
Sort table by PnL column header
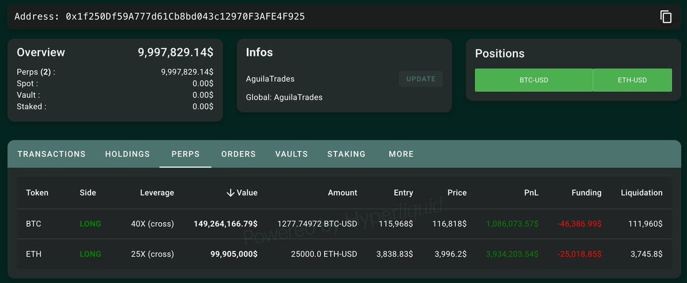[x=531, y=193]
